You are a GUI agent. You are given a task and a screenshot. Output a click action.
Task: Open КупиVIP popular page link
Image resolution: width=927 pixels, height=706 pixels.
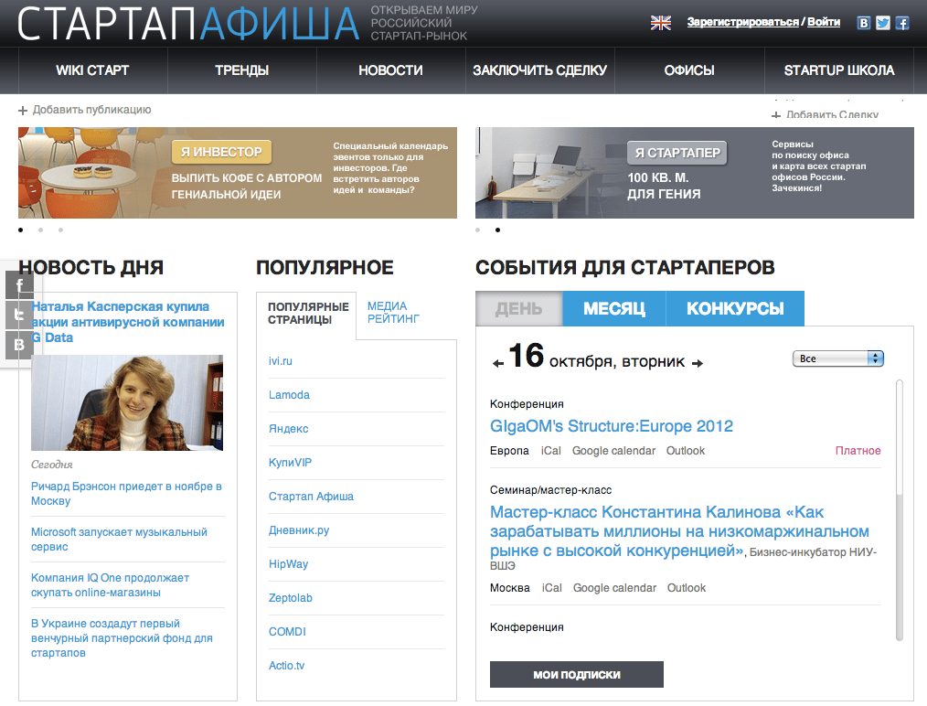[291, 463]
